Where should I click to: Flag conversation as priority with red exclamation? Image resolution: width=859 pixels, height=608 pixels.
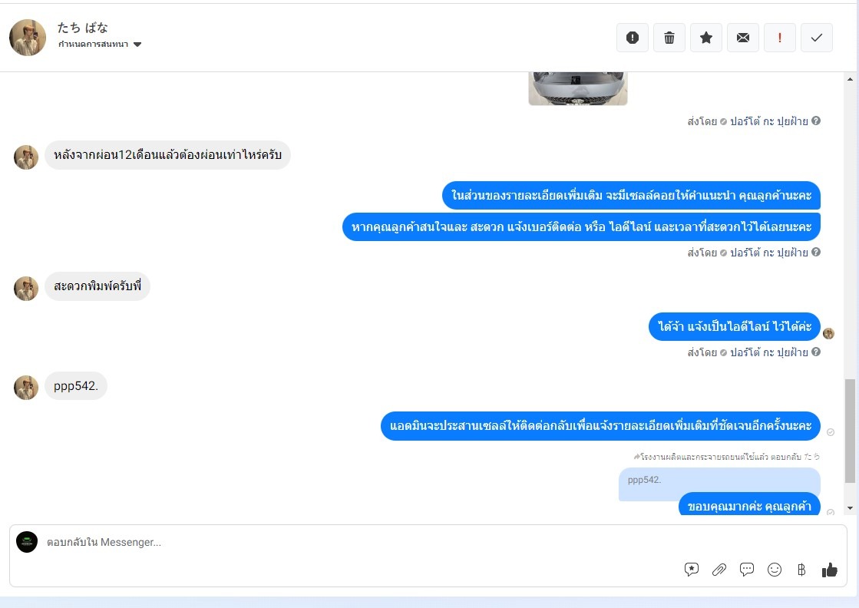780,38
